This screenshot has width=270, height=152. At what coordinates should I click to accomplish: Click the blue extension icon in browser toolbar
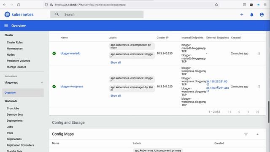pyautogui.click(x=258, y=5)
